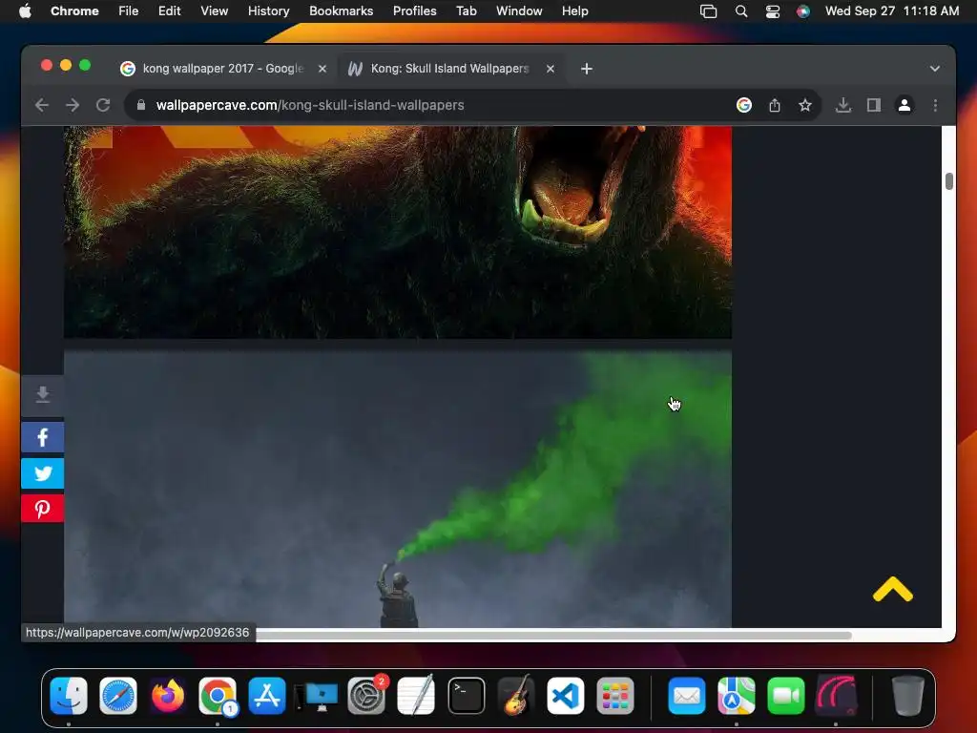Viewport: 977px width, 733px height.
Task: Show date and time Wed Sep 27
Action: click(892, 11)
